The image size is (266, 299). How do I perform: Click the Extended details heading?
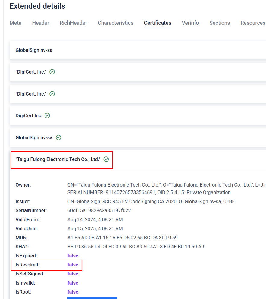(37, 6)
